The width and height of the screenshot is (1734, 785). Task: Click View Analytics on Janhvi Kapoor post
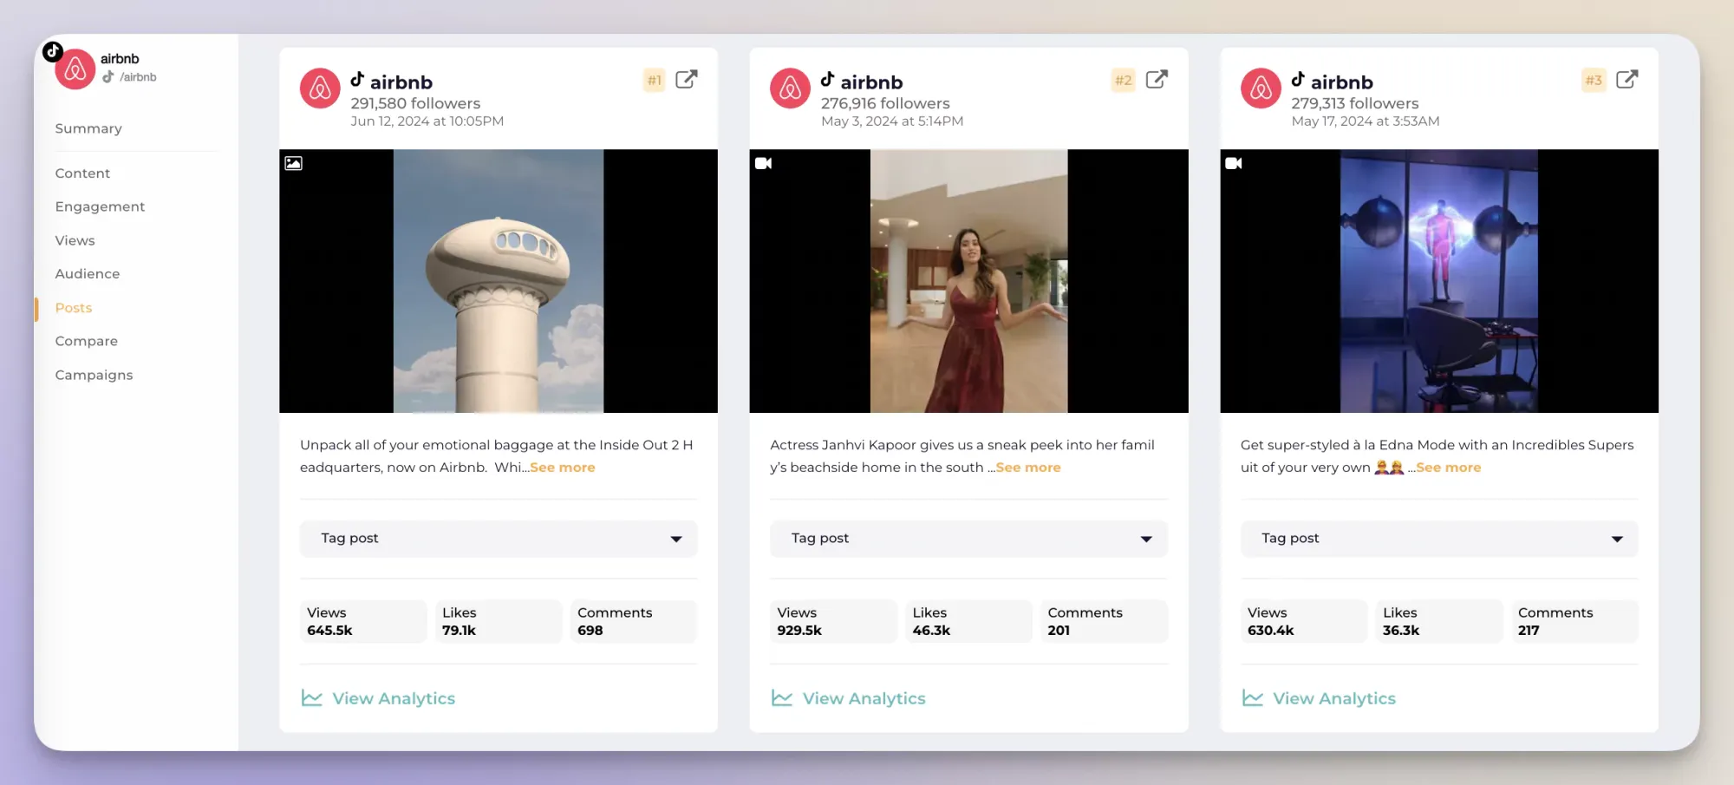point(864,698)
